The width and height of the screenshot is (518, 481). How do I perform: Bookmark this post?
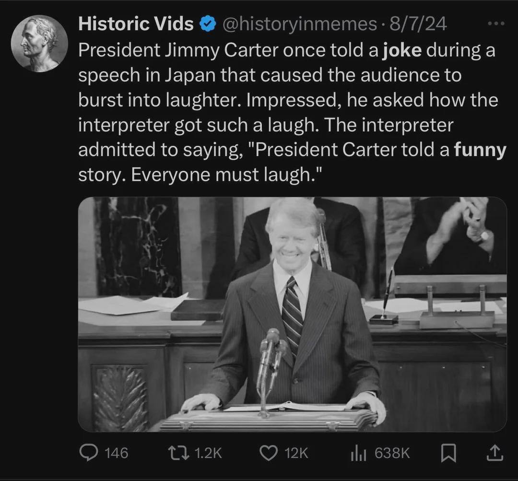[x=448, y=453]
